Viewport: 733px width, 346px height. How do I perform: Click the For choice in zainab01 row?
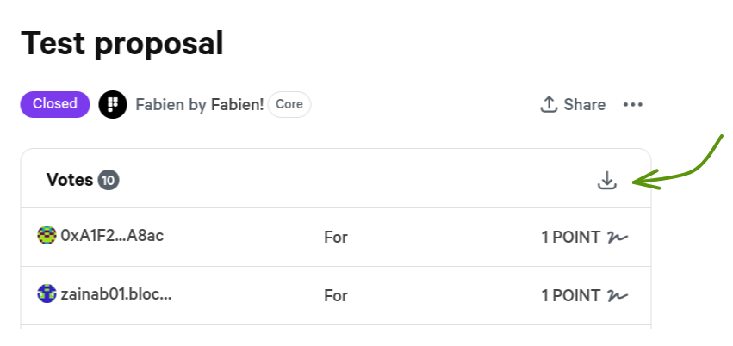coord(335,295)
